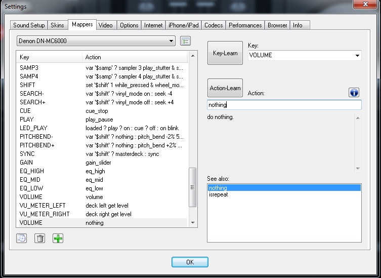Select the SEARCH- mapping row
This screenshot has height=278, width=381.
[103, 94]
